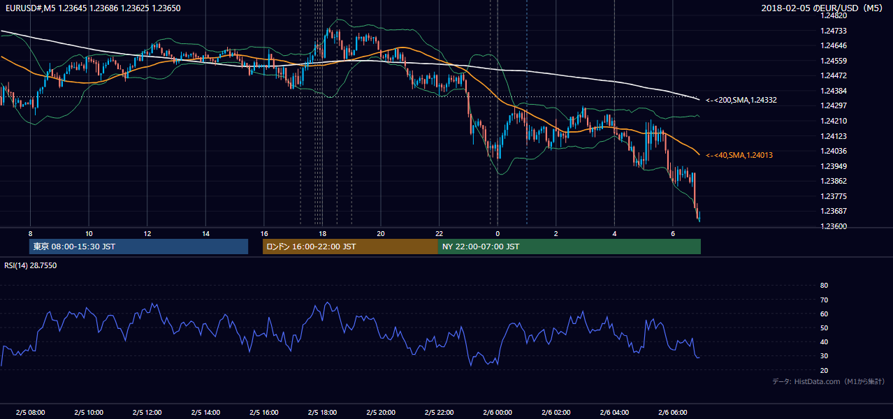Click hour label 0 under price chart
Image resolution: width=893 pixels, height=419 pixels.
[498, 233]
